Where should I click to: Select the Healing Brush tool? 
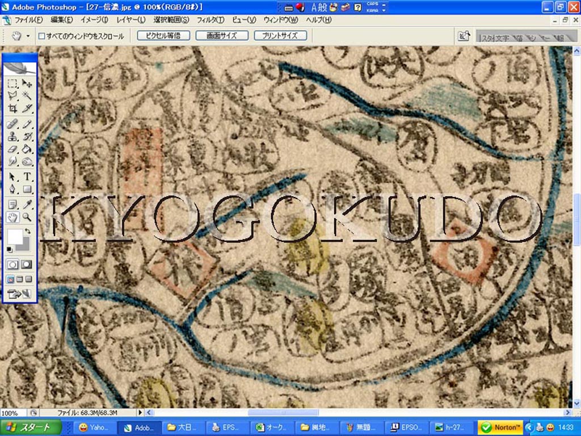click(12, 124)
